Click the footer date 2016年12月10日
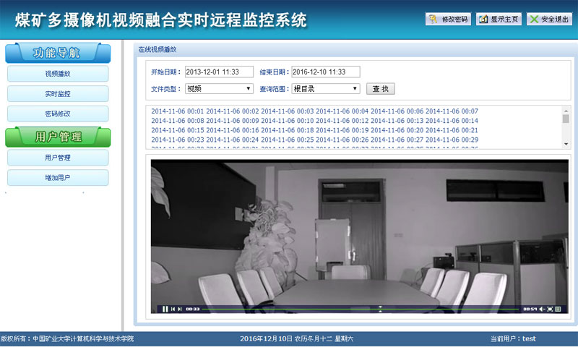This screenshot has height=350, width=578. 266,338
